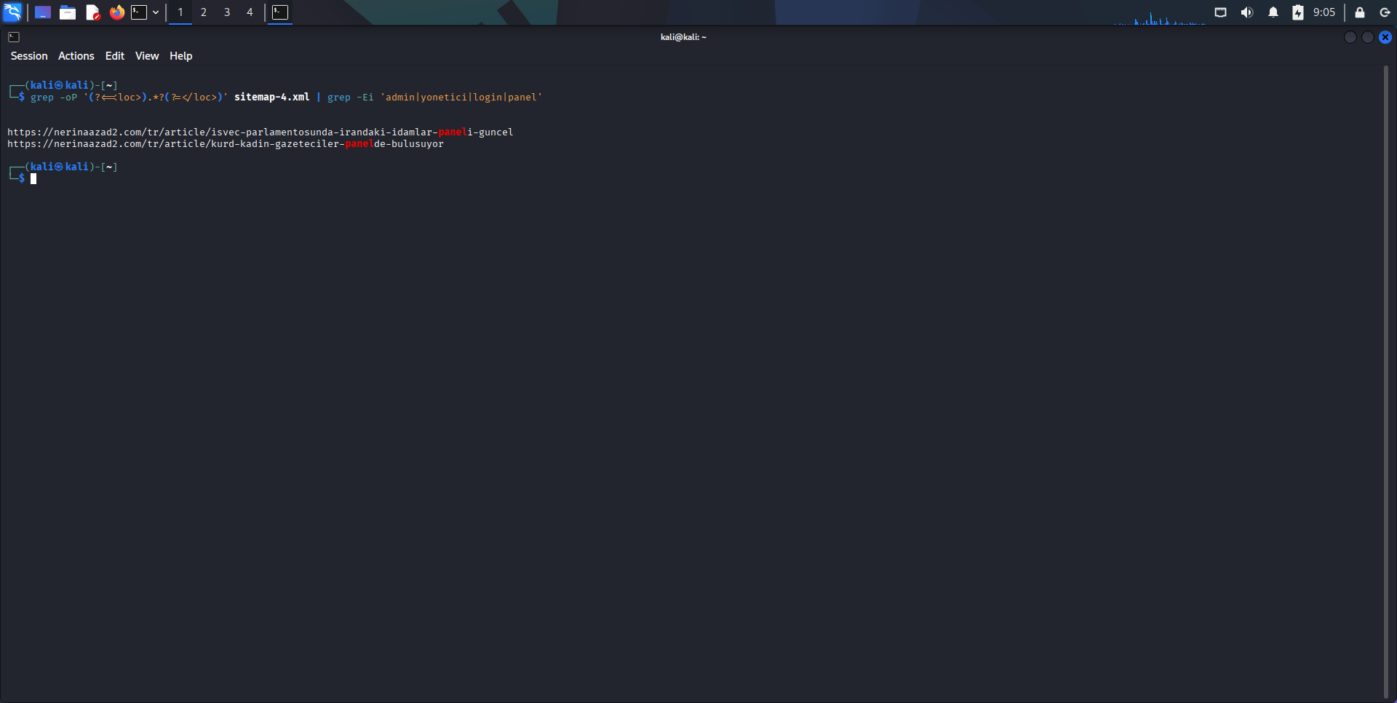Click sitemap-4.xml in the command
The width and height of the screenshot is (1397, 703).
(272, 98)
